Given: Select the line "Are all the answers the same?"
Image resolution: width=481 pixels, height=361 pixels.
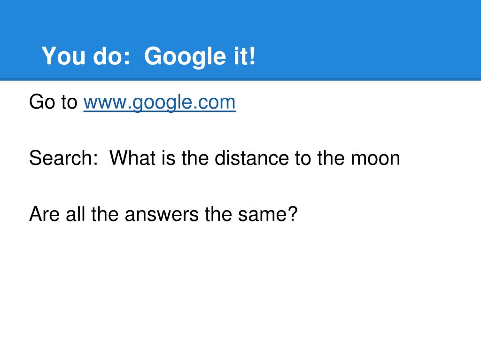Looking at the screenshot, I should (163, 214).
